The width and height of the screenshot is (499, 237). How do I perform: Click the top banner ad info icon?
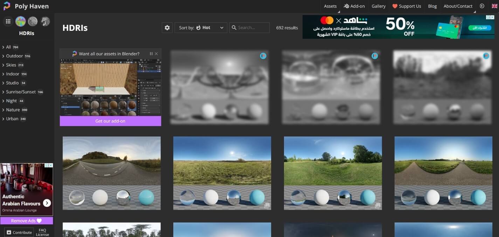tap(488, 17)
